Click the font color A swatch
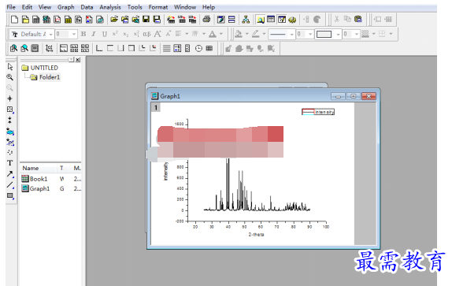 point(213,34)
